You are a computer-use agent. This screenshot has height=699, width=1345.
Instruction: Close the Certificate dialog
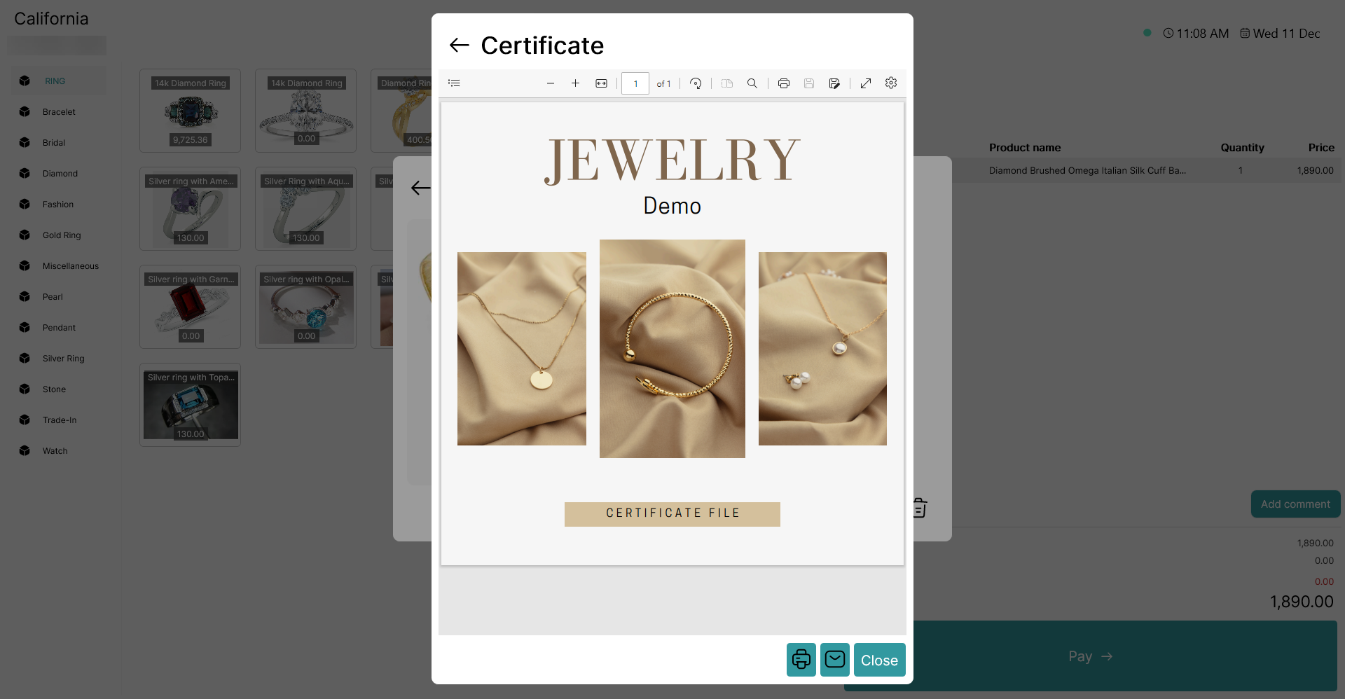(879, 660)
